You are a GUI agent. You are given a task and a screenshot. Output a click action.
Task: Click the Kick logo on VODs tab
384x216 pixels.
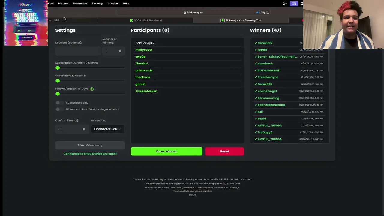131,20
